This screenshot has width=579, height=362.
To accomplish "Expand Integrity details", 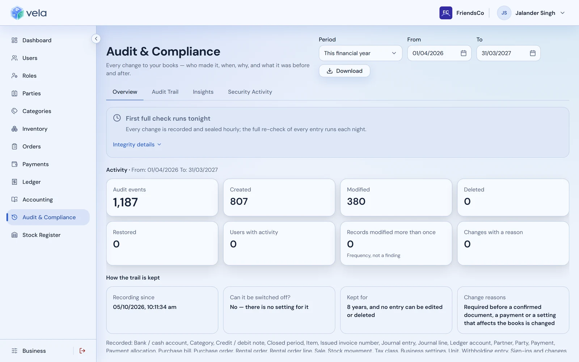I will tap(137, 144).
